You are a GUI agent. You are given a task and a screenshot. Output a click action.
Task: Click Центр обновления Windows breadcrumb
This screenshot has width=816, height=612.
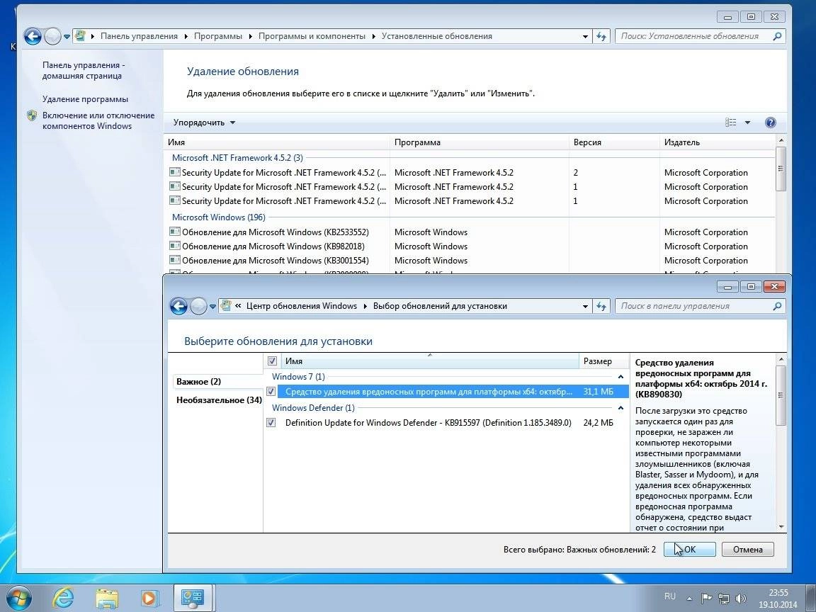coord(302,307)
